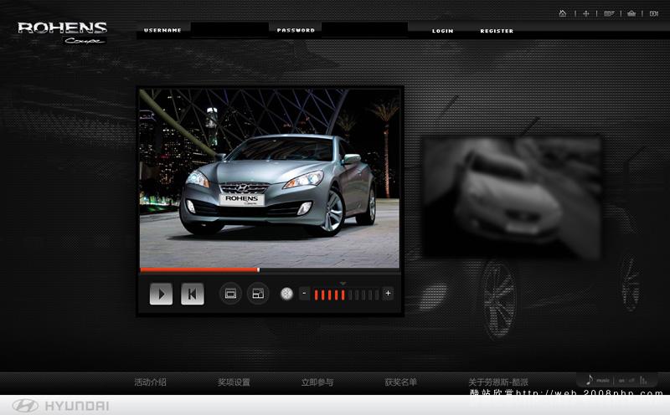The height and width of the screenshot is (415, 670).
Task: Click the home icon in the top-right corner
Action: click(x=563, y=13)
